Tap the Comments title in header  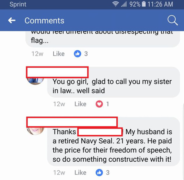pos(44,21)
